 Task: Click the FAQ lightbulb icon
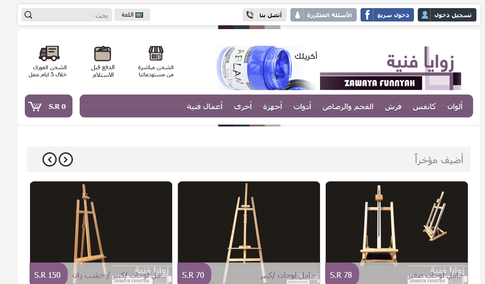click(297, 15)
